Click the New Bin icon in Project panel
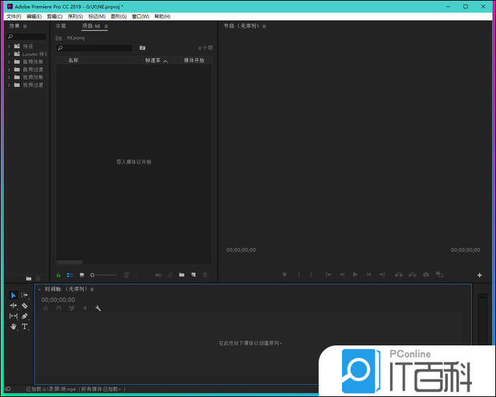Viewport: 496px width, 397px height. (182, 275)
